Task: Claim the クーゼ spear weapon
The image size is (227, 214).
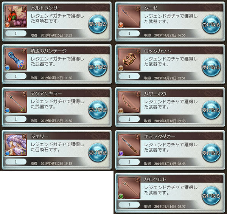Action: pos(211,25)
